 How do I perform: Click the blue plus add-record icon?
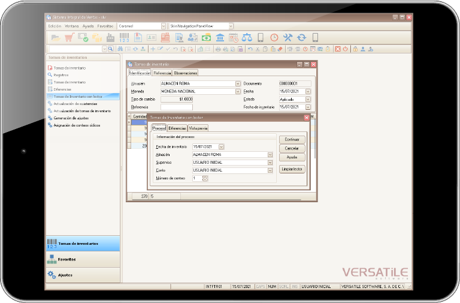pos(153,49)
